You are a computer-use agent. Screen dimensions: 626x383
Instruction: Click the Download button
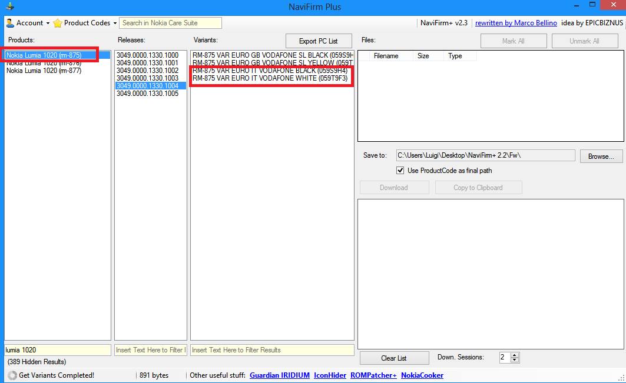click(394, 188)
